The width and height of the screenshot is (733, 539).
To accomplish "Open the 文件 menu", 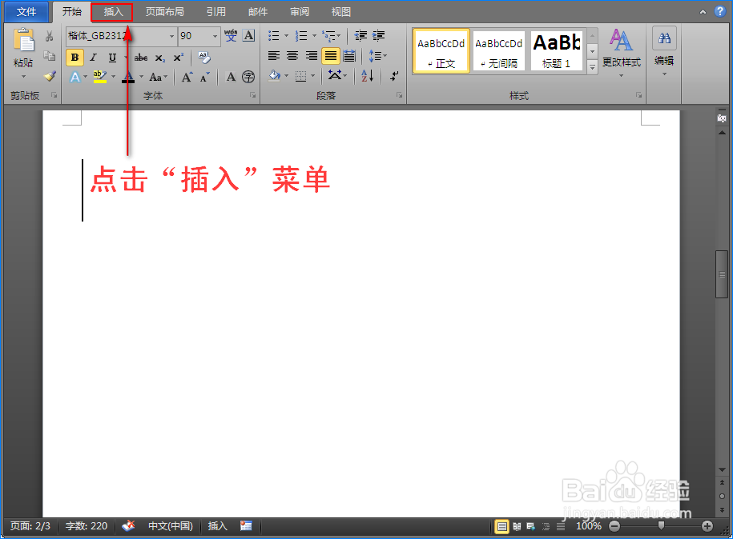I will 26,11.
